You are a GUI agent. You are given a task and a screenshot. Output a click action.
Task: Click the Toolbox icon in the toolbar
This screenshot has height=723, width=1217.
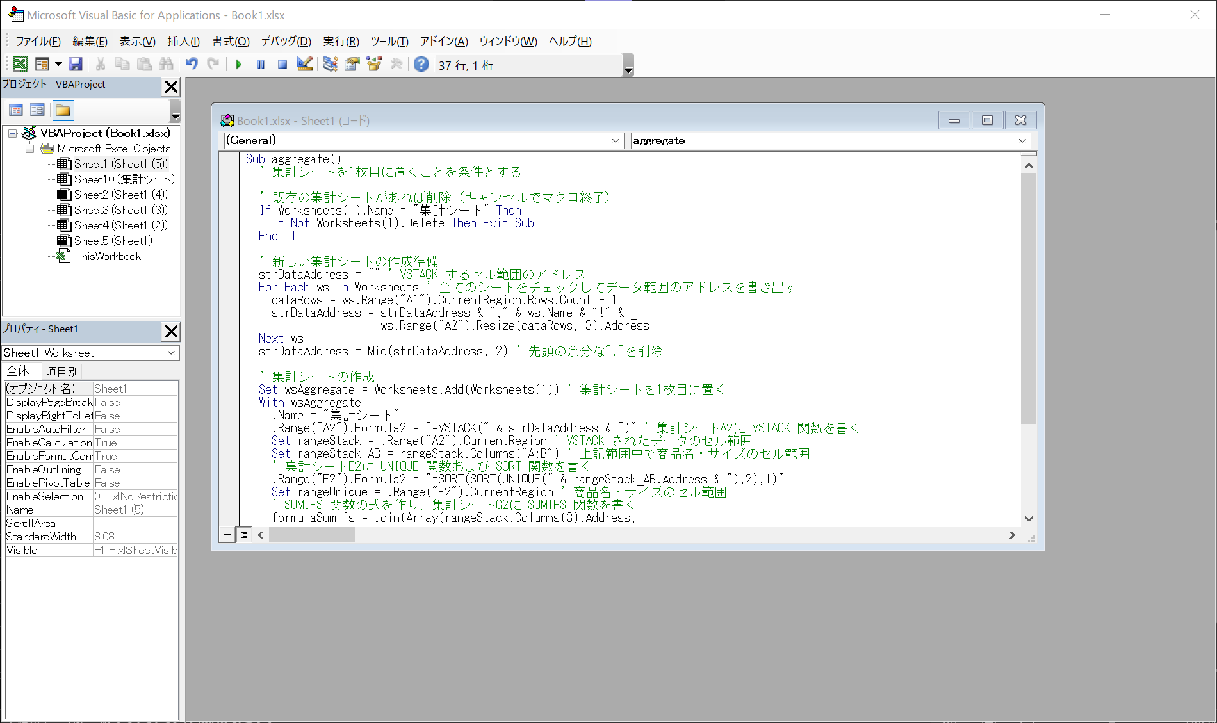pos(396,64)
